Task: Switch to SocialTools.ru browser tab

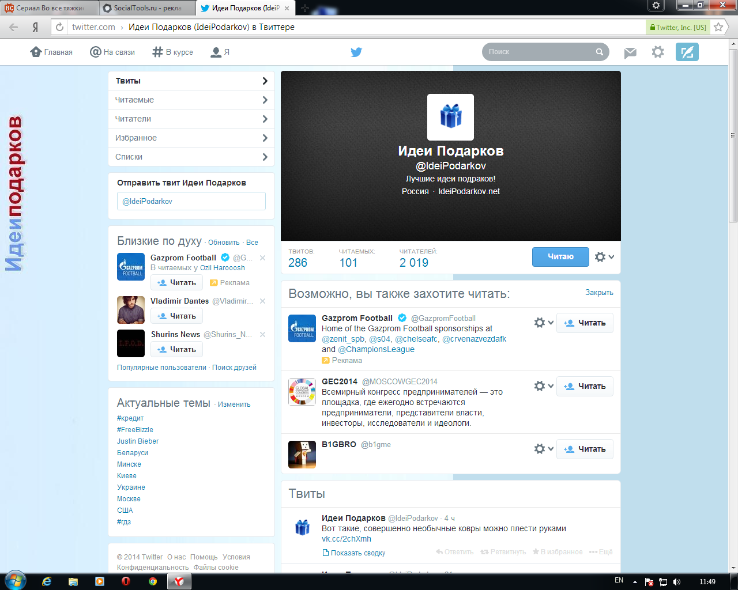Action: (x=146, y=8)
